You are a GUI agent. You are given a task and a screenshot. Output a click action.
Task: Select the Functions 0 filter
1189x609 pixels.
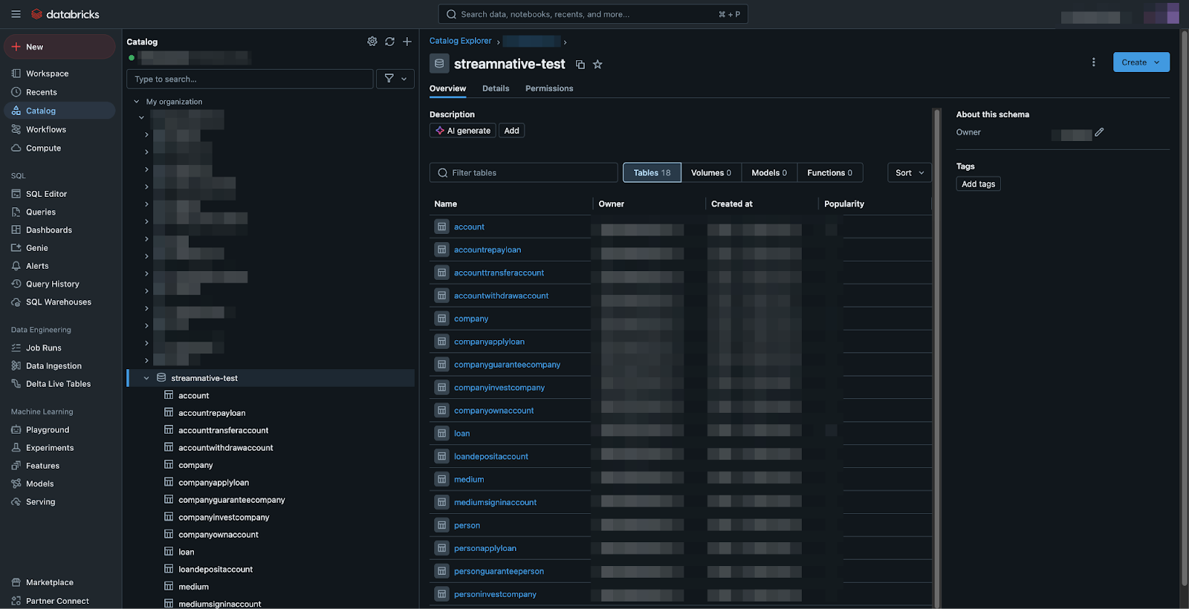(x=829, y=173)
